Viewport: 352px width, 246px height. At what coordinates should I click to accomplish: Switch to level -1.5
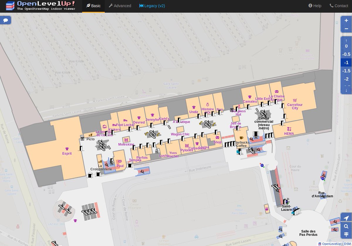[x=346, y=71]
